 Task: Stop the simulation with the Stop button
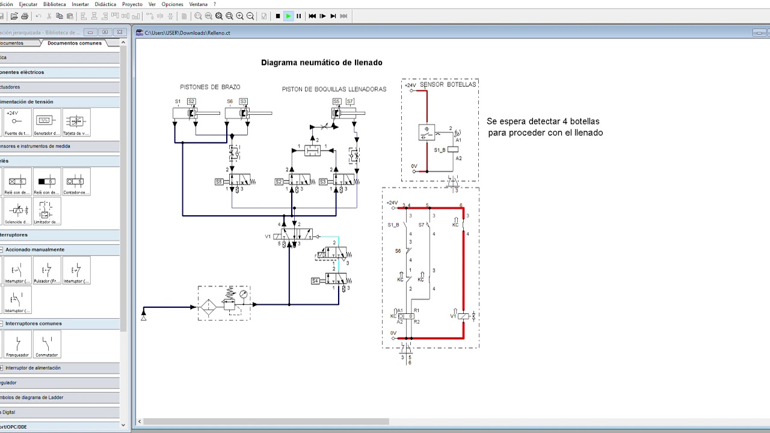click(x=278, y=16)
